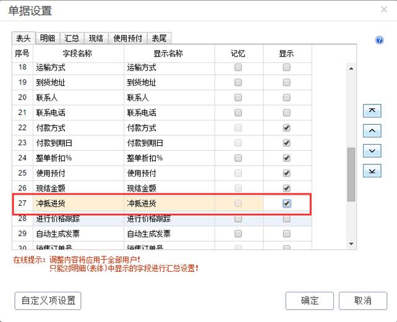Click the blue help question mark icon
This screenshot has height=322, width=397.
(380, 40)
